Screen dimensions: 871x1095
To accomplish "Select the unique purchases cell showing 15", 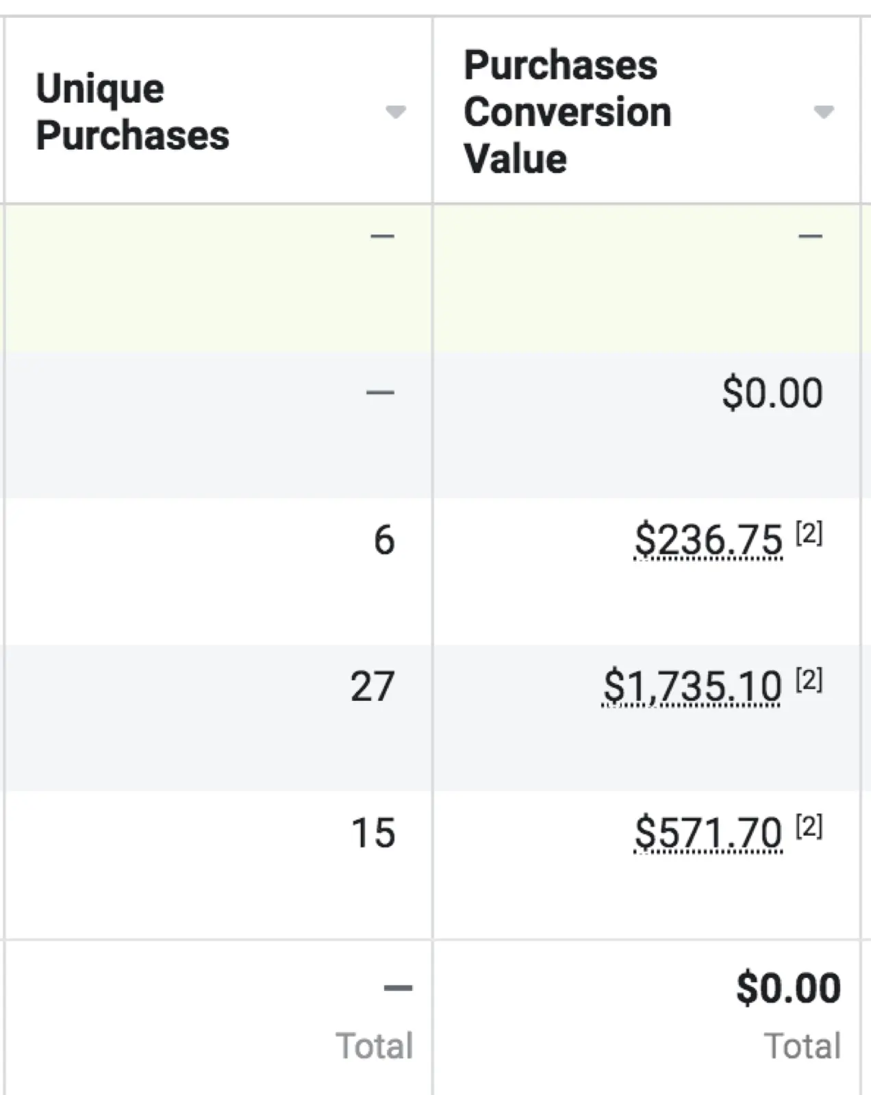I will (373, 833).
